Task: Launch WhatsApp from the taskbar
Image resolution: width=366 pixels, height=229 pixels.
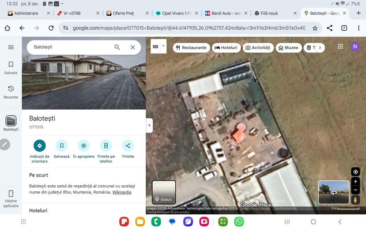Action: [x=239, y=222]
